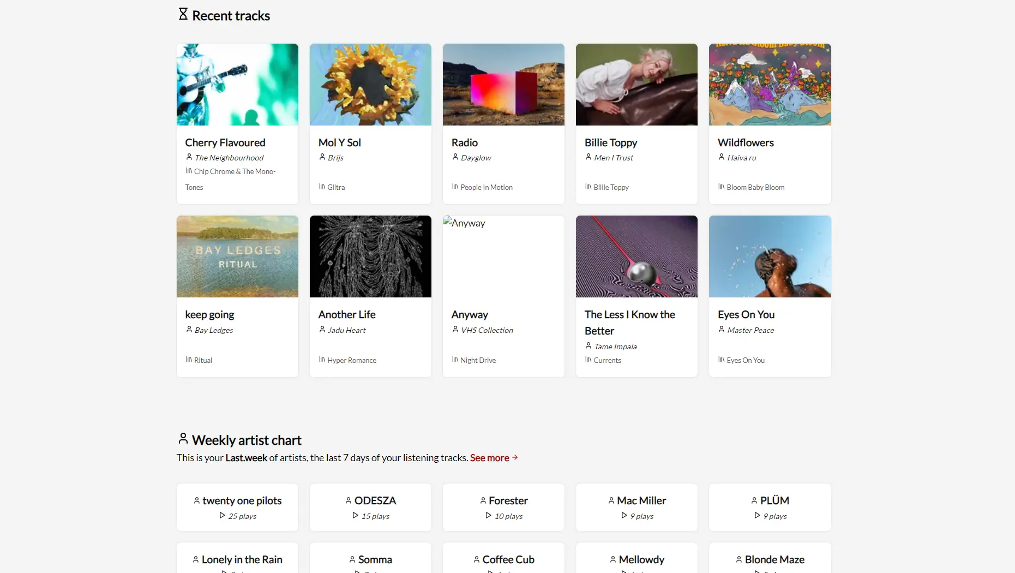Click the person icon beside Mac Miller
Screen dimensions: 1015x573
[x=611, y=500]
